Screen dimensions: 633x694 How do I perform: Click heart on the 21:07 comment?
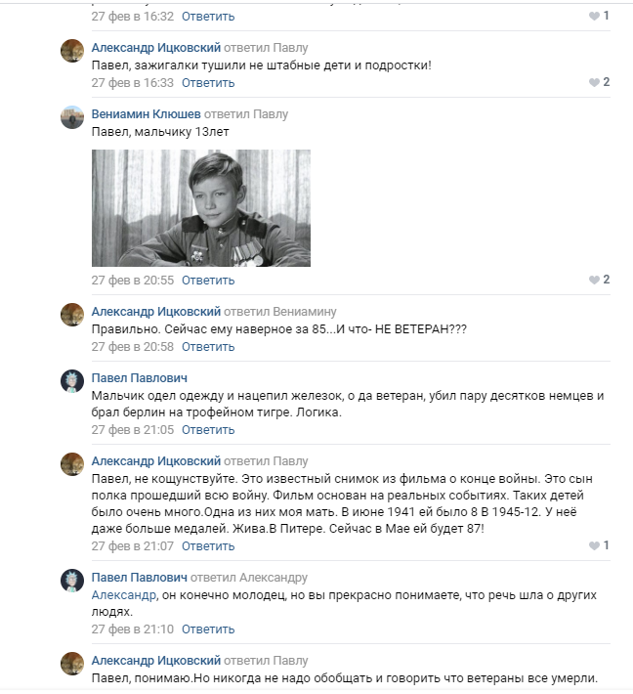tap(594, 545)
